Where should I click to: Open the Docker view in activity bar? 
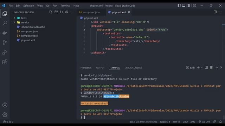coord(5,33)
